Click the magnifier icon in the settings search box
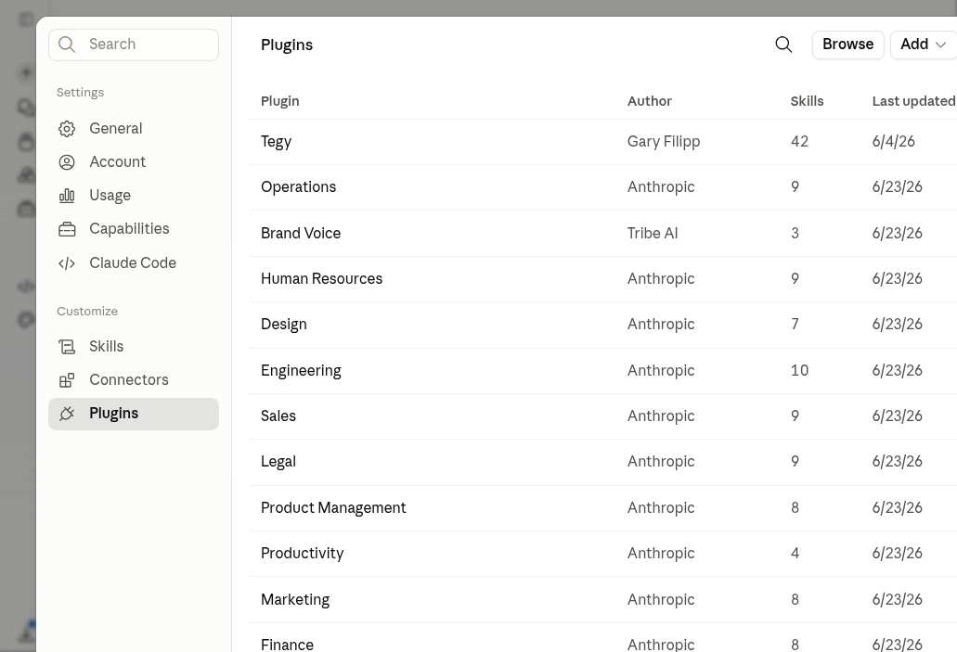 pyautogui.click(x=67, y=45)
